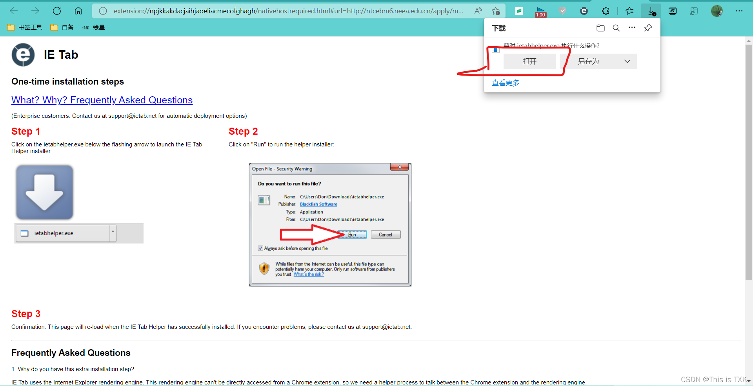Click the "Step 3" heading
753x386 pixels.
point(26,314)
